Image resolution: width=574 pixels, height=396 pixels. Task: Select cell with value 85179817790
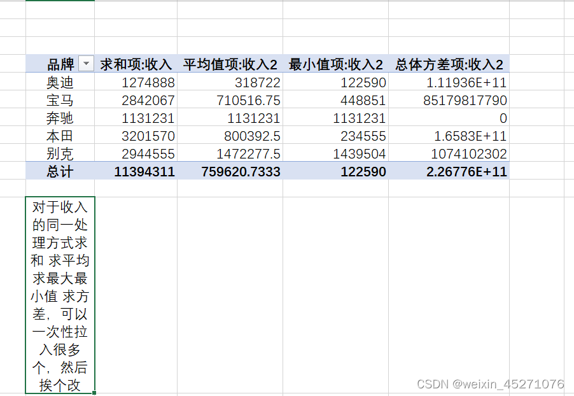449,100
